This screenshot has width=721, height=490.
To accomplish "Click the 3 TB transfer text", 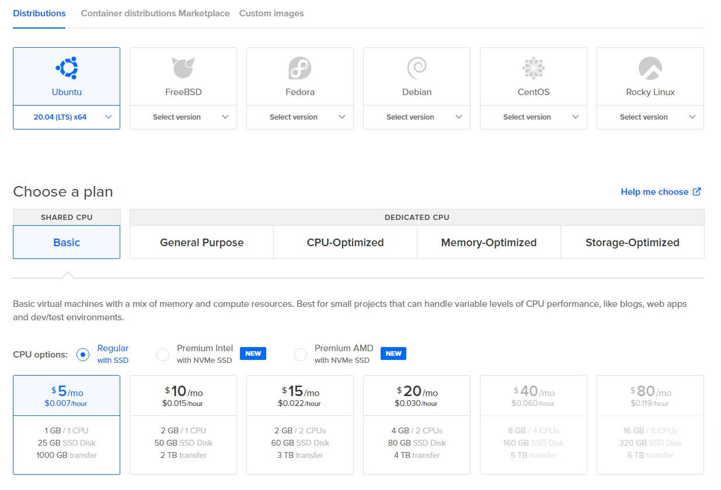I will [300, 455].
